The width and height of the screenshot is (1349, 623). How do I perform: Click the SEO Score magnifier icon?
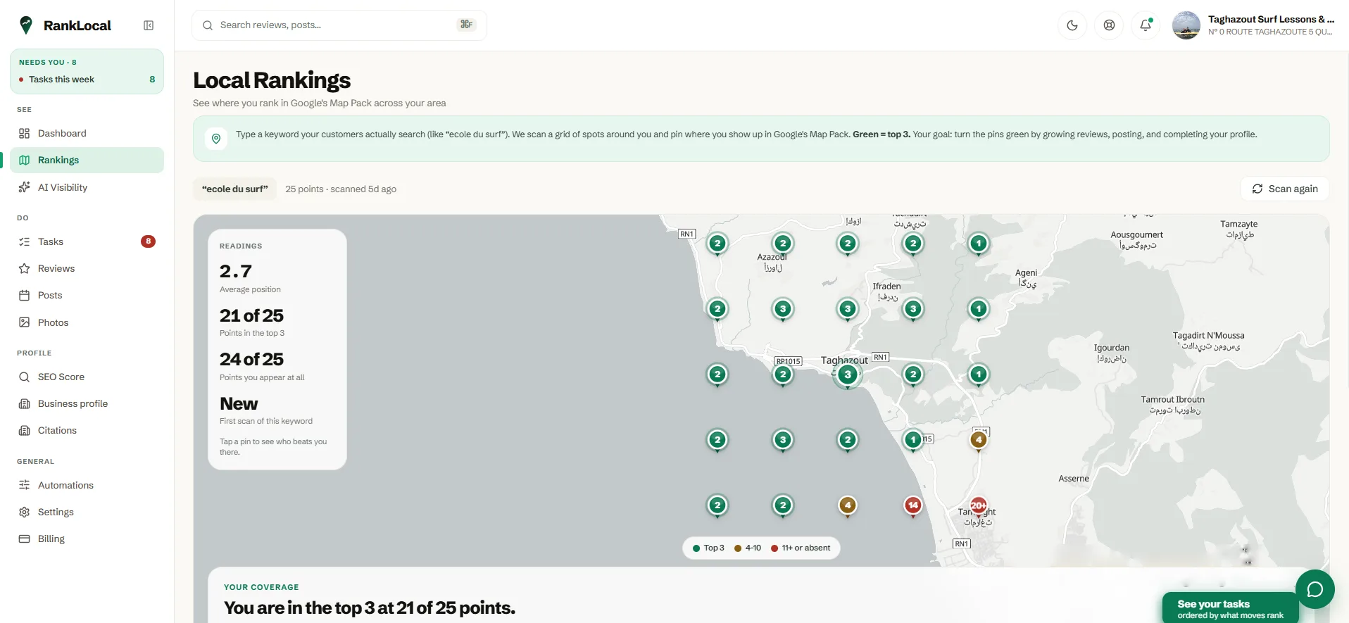(x=25, y=377)
